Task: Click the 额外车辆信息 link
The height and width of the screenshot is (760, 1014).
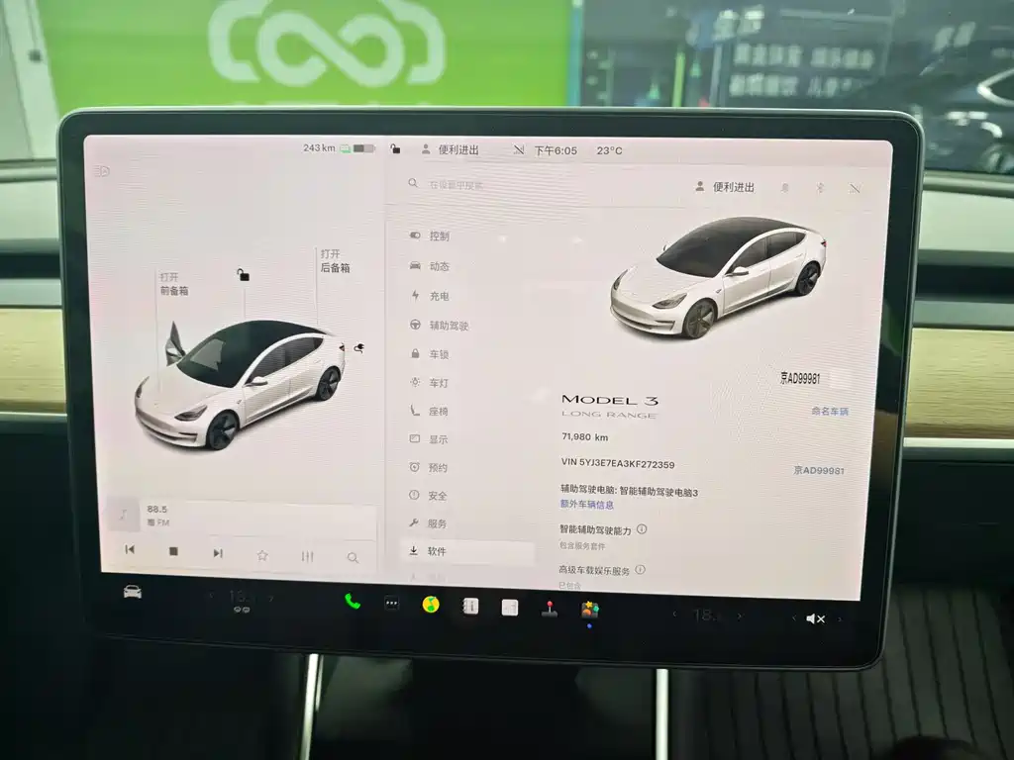Action: click(x=586, y=505)
